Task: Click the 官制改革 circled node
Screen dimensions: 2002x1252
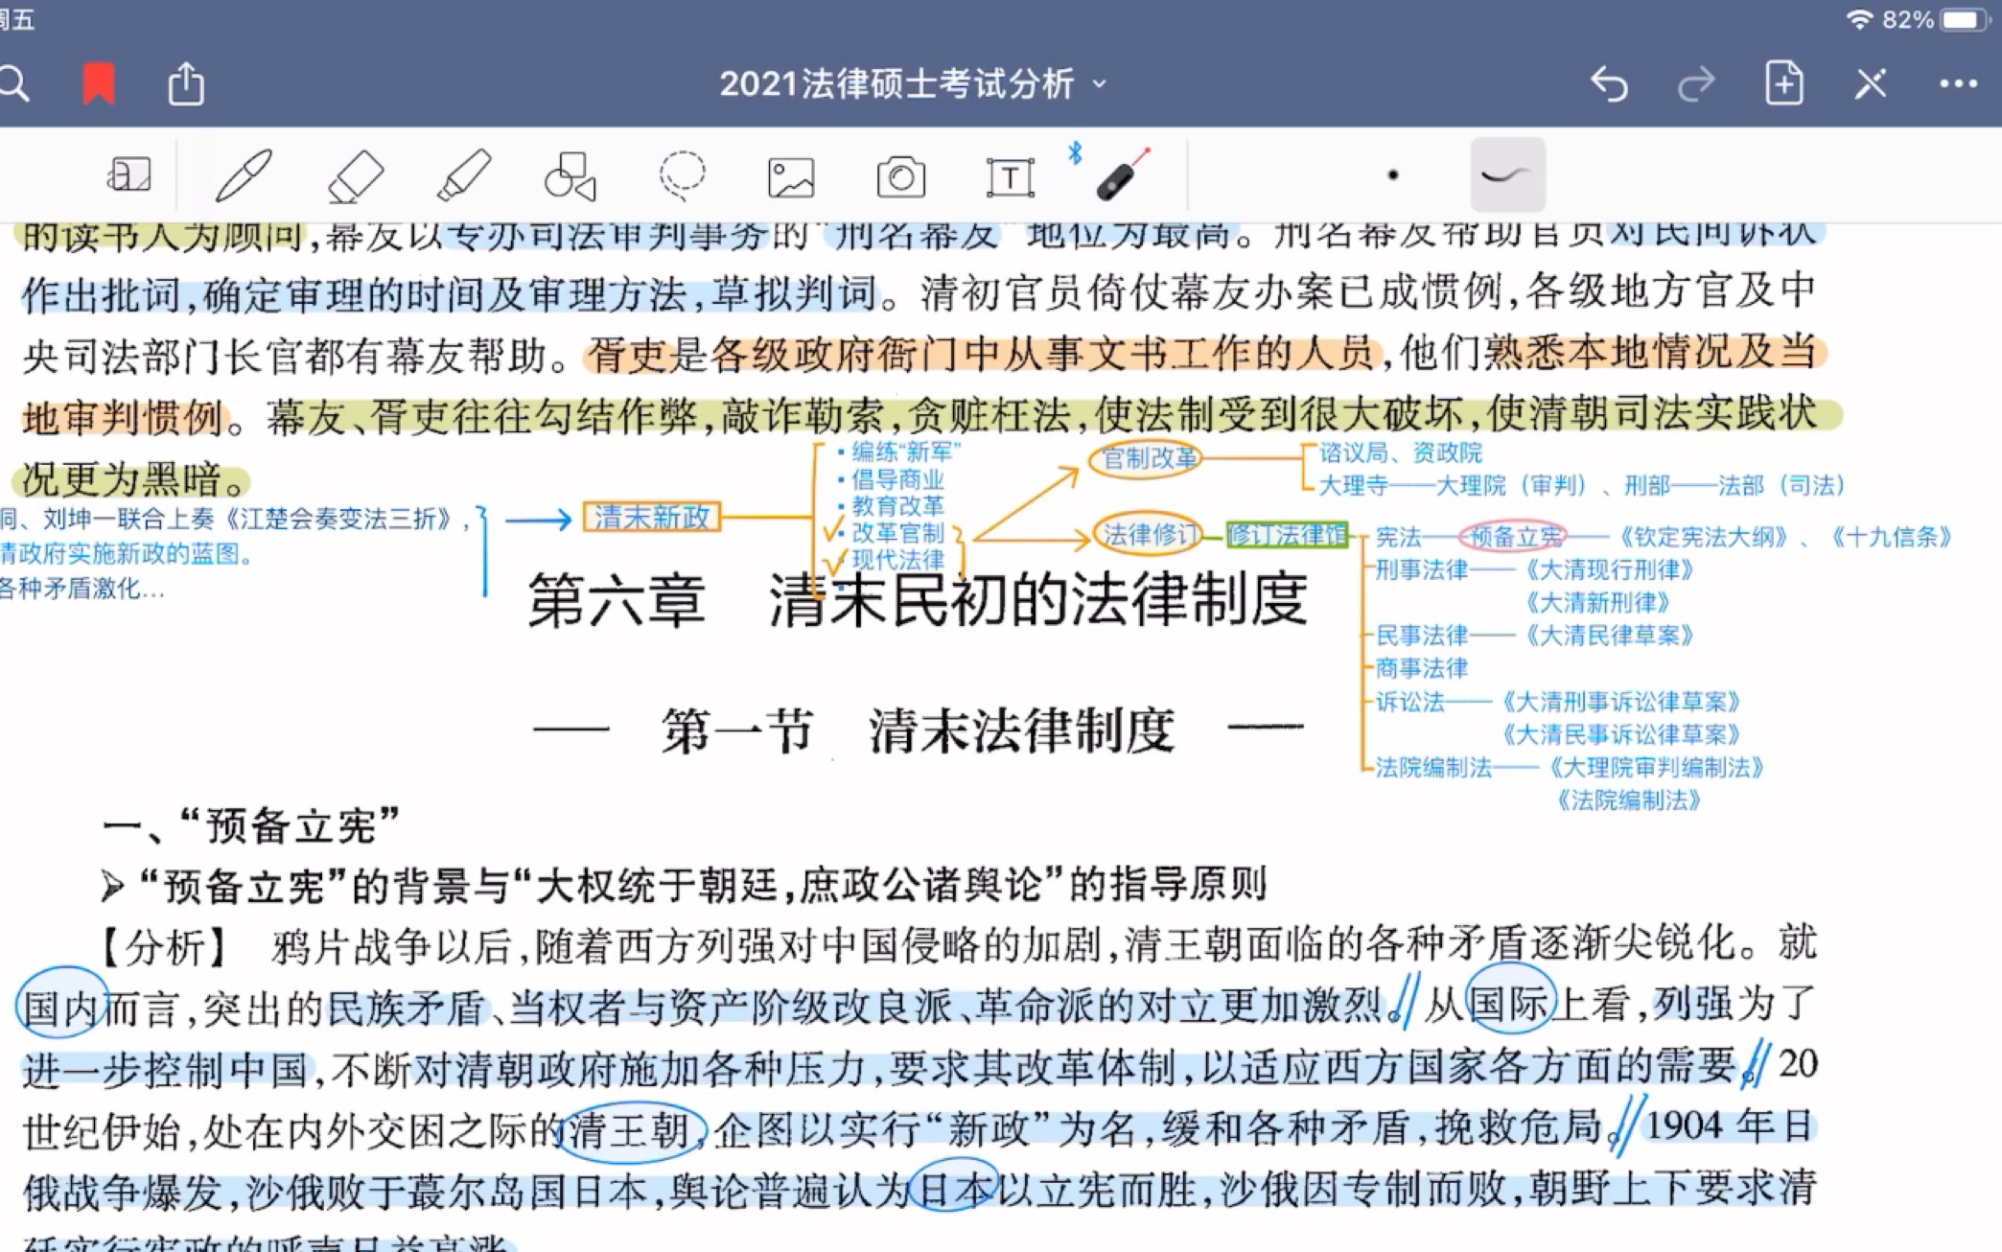Action: 1147,458
